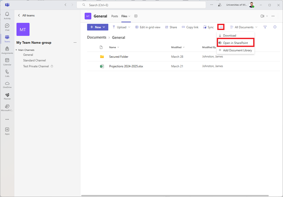Open the Calendar app icon
283x197 pixels.
pos(7,61)
